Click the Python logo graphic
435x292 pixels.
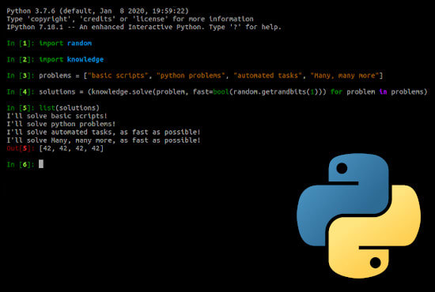358,215
